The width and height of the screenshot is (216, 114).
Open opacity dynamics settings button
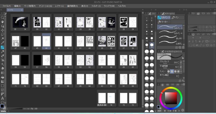point(181,67)
